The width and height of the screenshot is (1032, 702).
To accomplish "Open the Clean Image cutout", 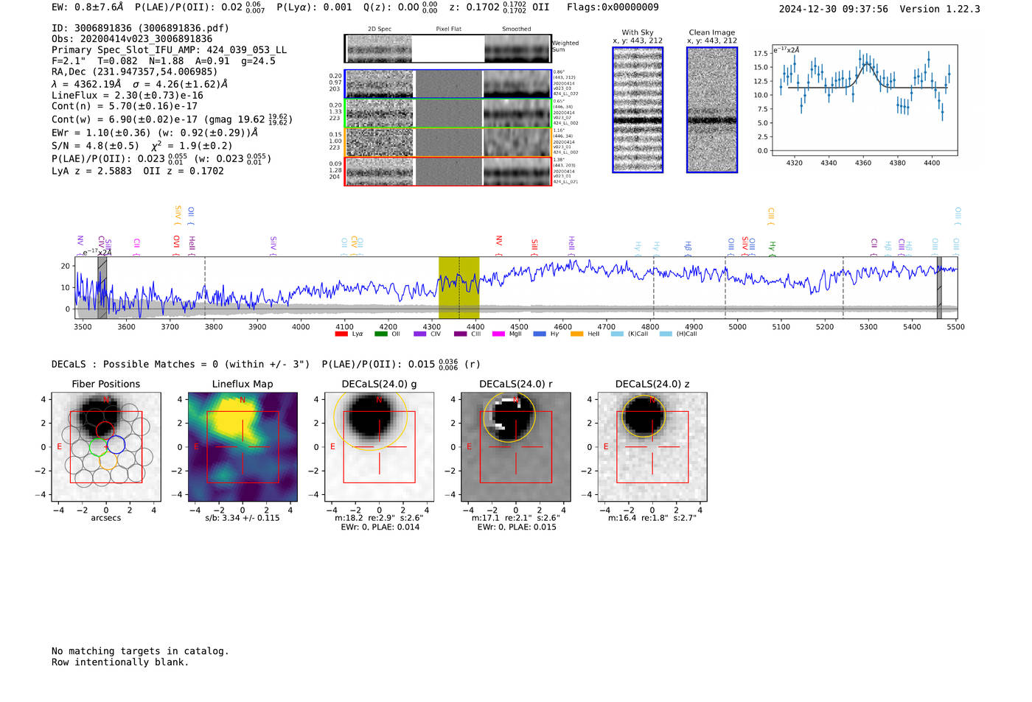I will [x=712, y=110].
